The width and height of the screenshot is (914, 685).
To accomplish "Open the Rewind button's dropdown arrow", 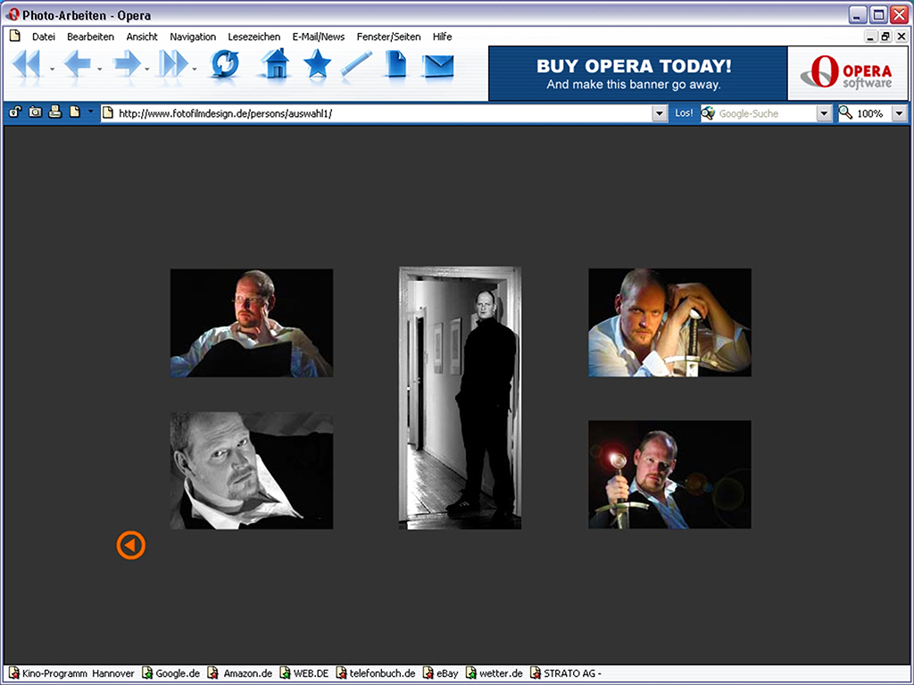I will coord(52,70).
